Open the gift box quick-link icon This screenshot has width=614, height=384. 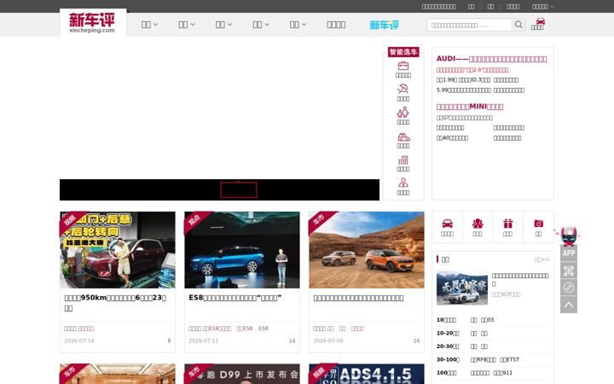coord(508,224)
